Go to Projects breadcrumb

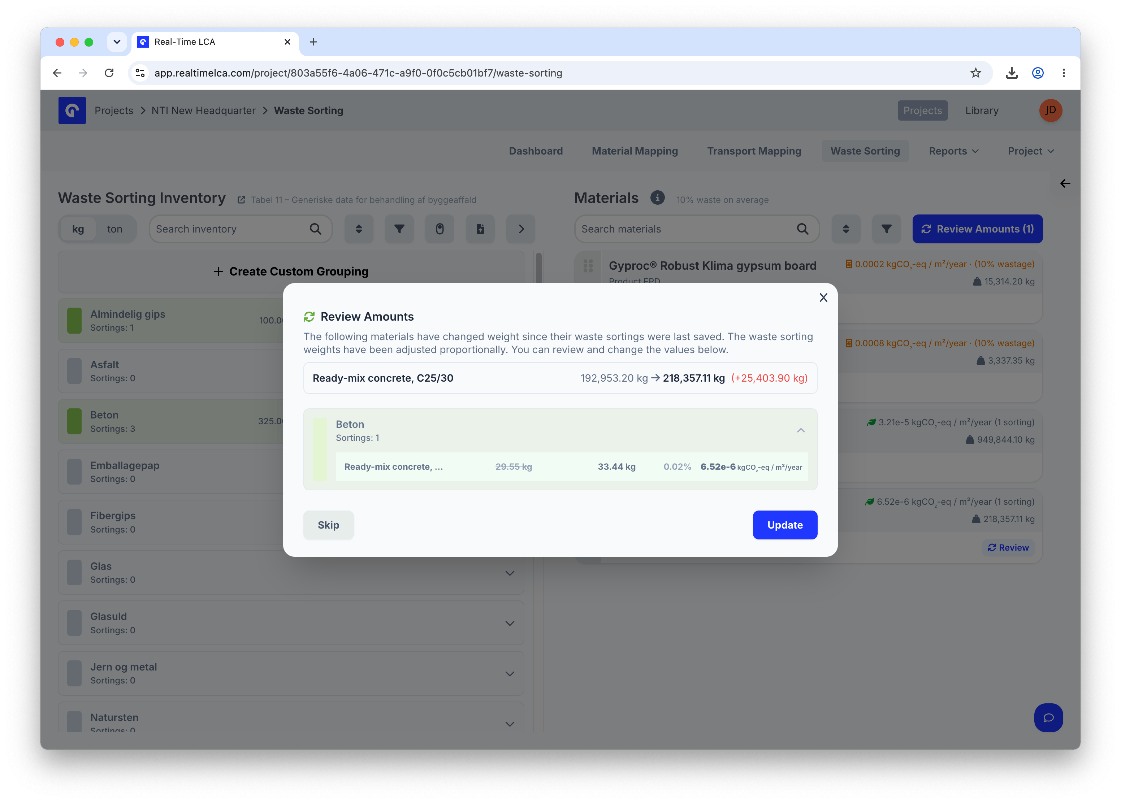114,111
